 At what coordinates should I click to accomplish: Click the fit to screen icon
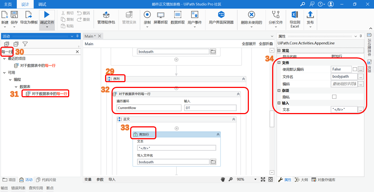point(263,179)
